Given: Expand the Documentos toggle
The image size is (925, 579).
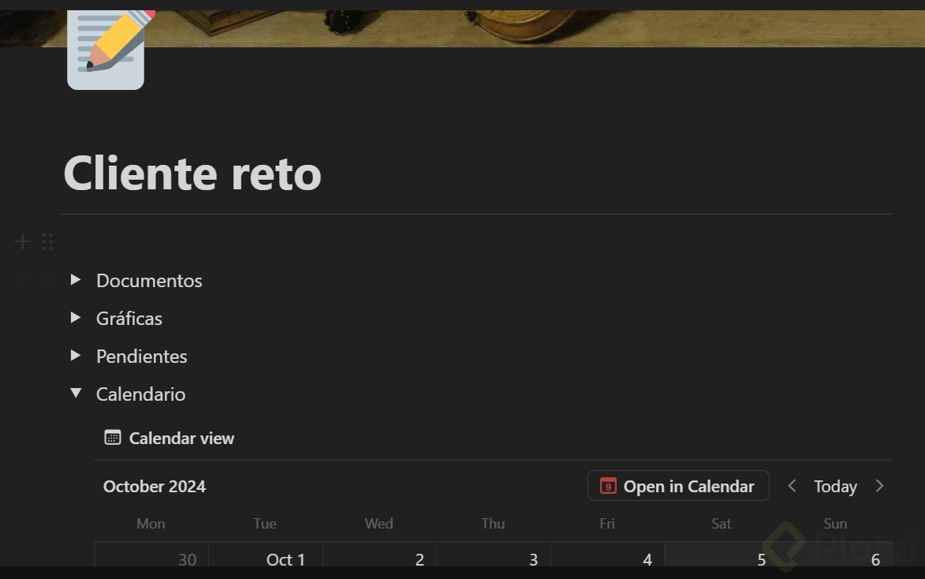Looking at the screenshot, I should pos(76,279).
